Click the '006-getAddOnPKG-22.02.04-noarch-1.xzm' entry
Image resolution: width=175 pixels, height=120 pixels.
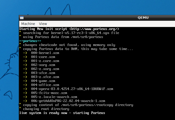(68, 101)
